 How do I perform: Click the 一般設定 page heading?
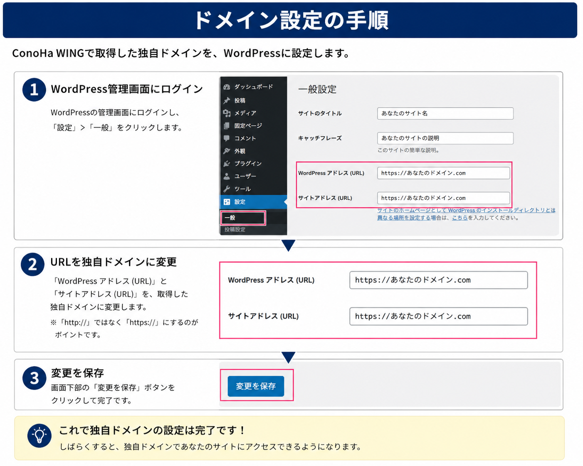[x=317, y=89]
